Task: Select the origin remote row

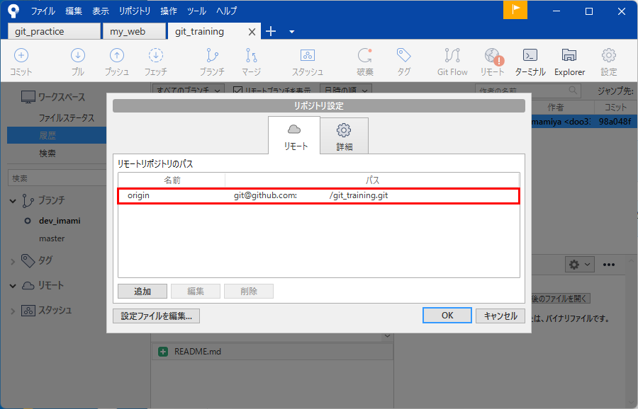Action: click(318, 195)
